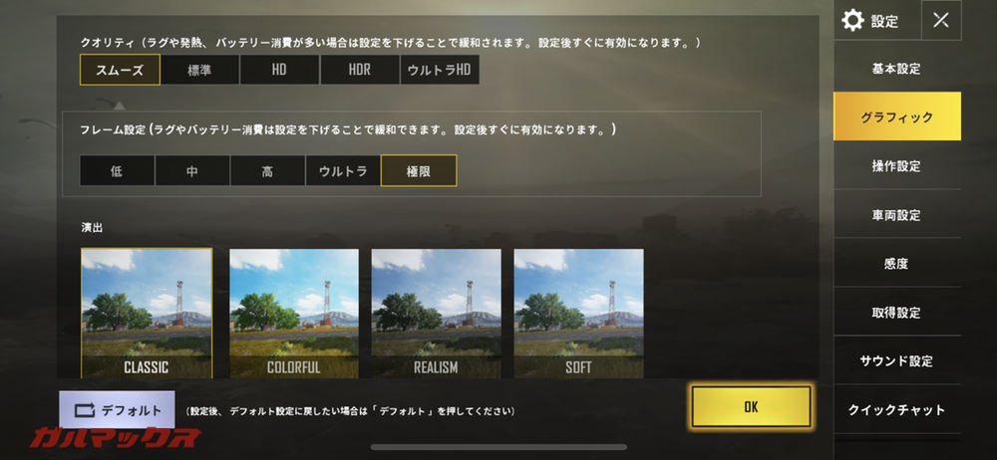Choose HDR quality option
The height and width of the screenshot is (460, 997).
359,70
